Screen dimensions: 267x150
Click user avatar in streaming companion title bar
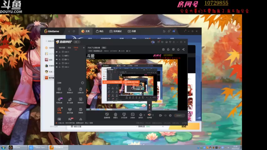tap(153, 42)
